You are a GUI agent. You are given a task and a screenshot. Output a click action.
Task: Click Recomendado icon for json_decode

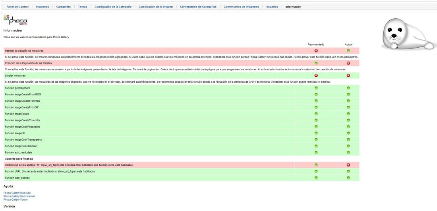tap(316, 178)
